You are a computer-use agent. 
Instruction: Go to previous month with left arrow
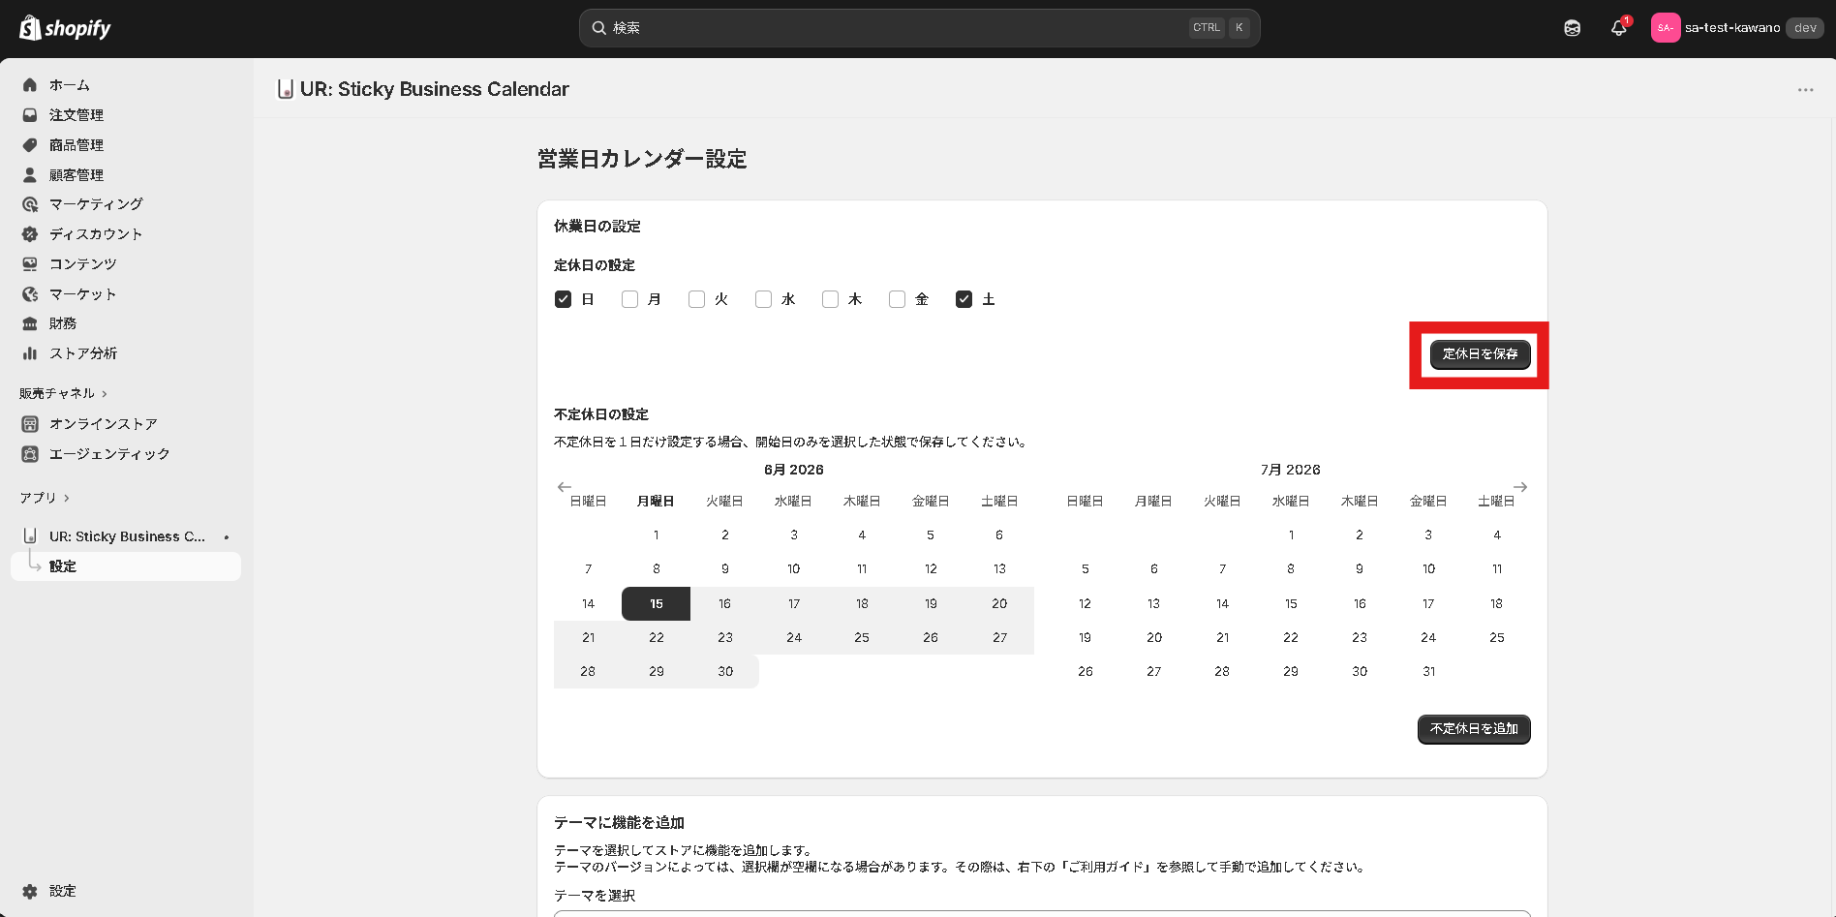click(565, 487)
